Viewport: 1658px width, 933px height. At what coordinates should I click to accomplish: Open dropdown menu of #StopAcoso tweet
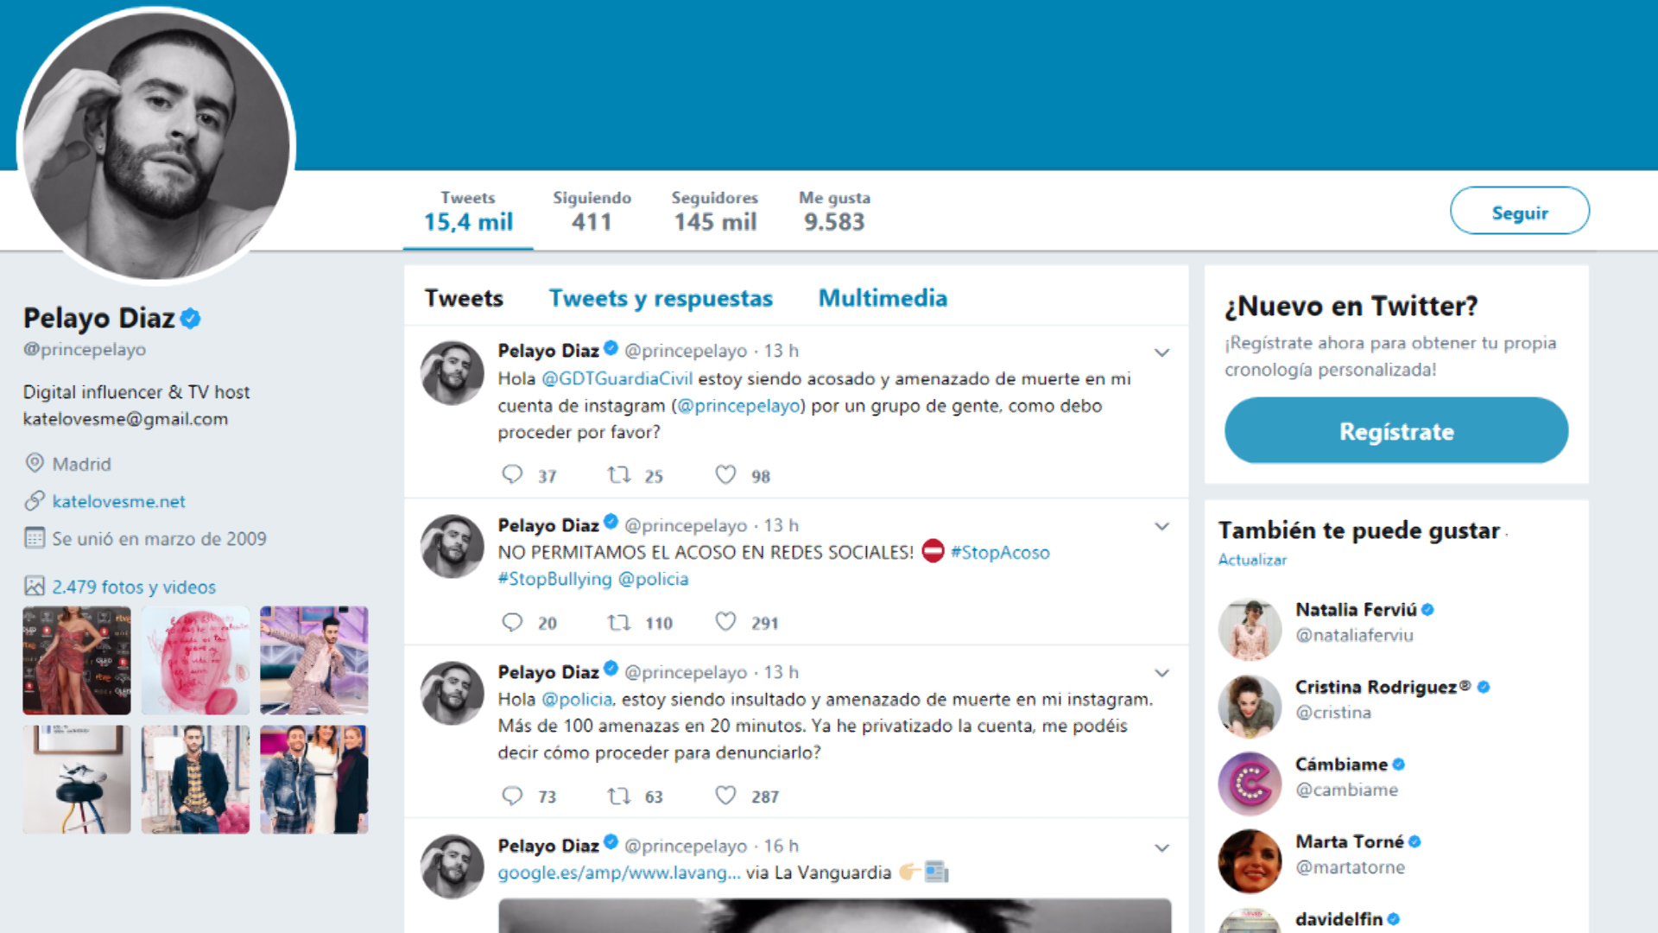coord(1162,526)
